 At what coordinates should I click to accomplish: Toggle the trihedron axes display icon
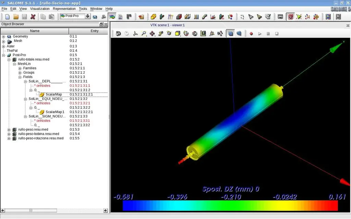[135, 34]
